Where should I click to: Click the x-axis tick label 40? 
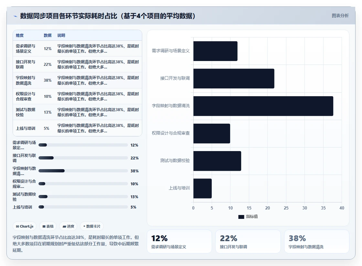coord(342,208)
